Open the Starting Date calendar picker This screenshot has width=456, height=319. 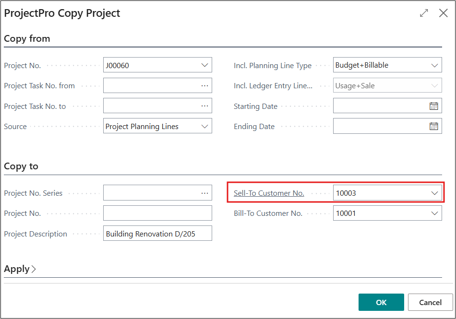click(433, 106)
